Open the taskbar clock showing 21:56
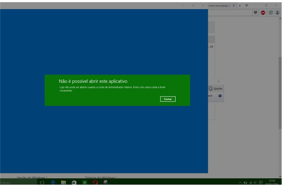Image resolution: width=283 pixels, height=187 pixels. click(272, 182)
